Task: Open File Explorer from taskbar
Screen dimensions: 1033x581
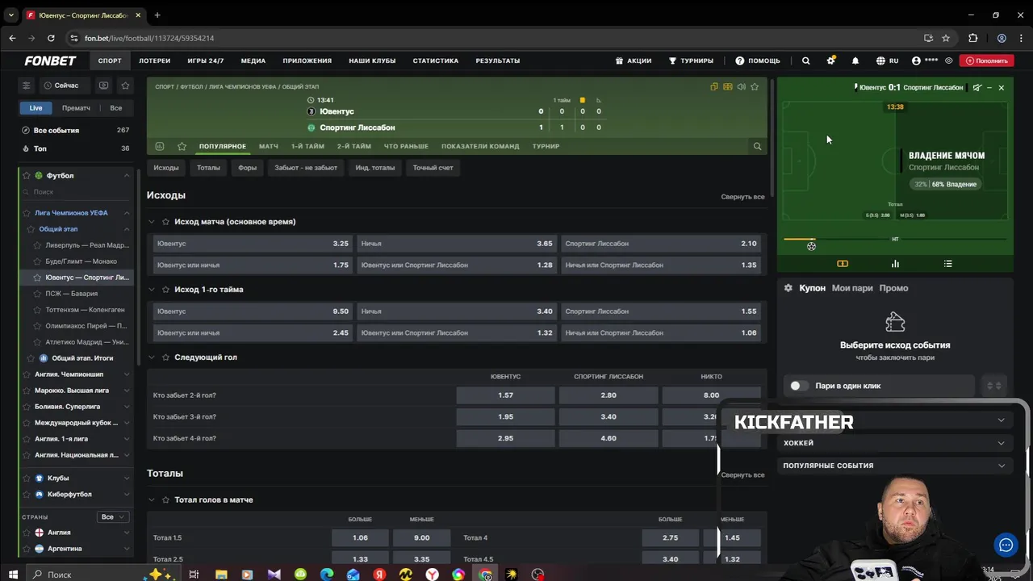Action: [220, 575]
